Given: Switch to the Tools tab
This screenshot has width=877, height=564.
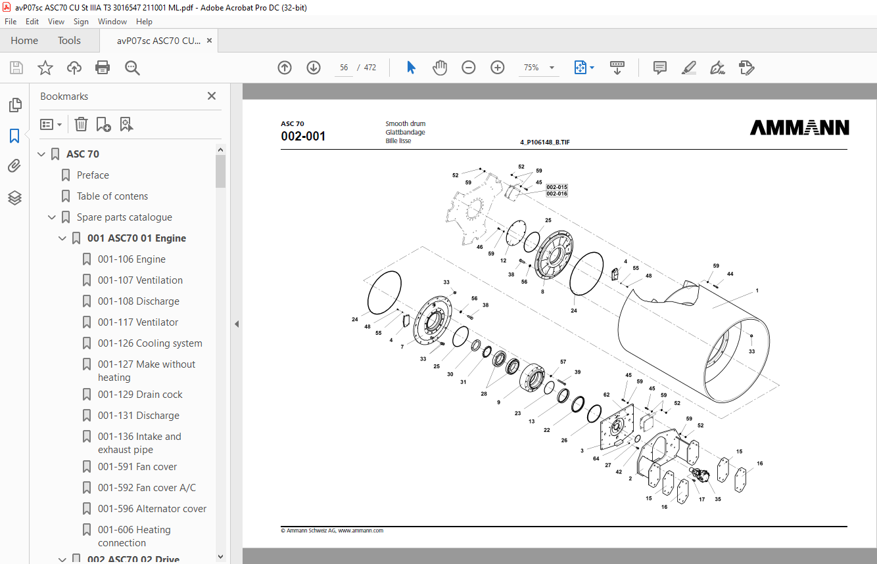Looking at the screenshot, I should (x=69, y=41).
